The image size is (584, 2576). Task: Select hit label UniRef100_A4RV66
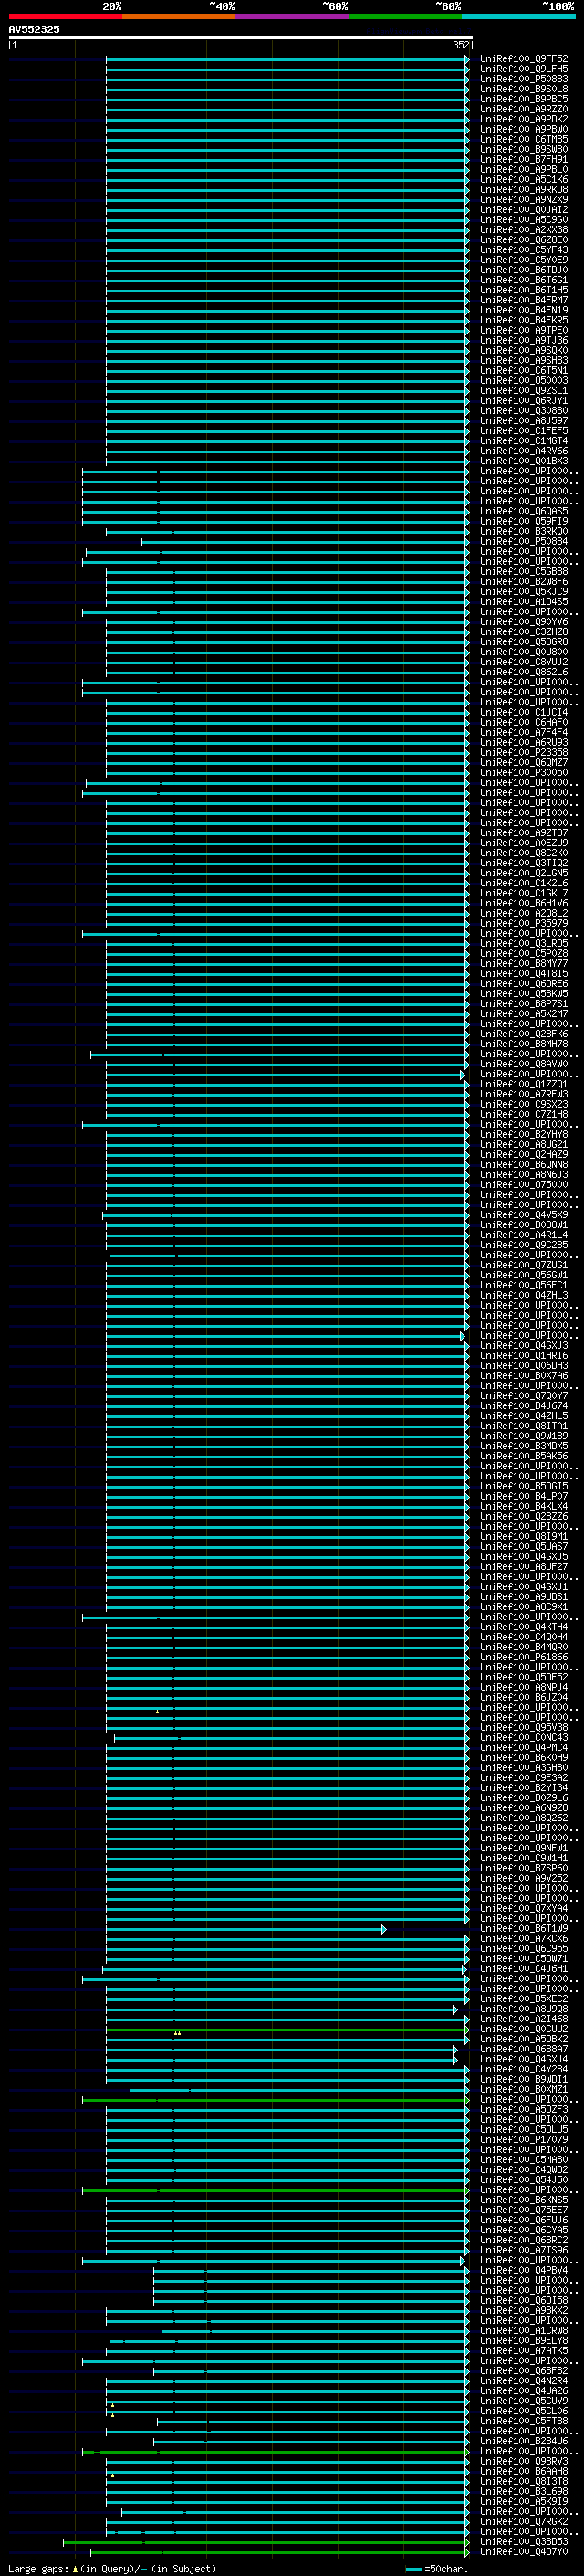[x=524, y=451]
